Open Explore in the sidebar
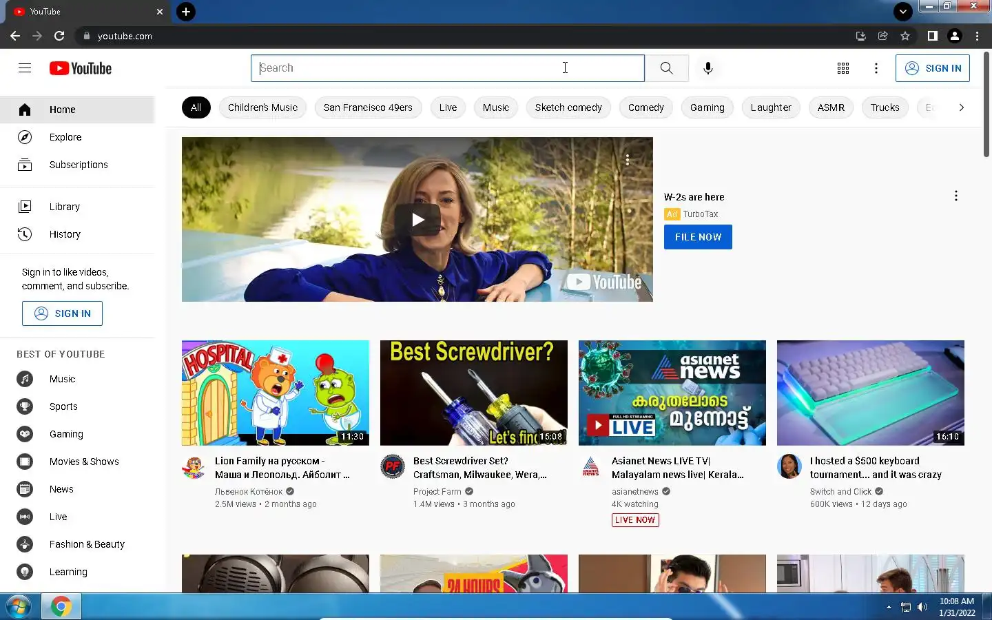 77,137
